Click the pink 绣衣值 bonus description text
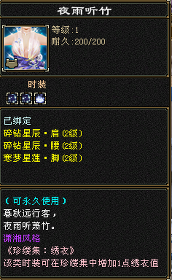The image size is (172, 280). pos(81,263)
